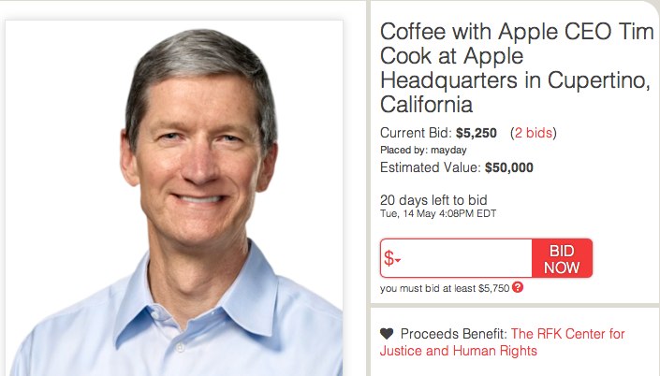660x376 pixels.
Task: Click the auction title heading text
Action: tap(515, 66)
